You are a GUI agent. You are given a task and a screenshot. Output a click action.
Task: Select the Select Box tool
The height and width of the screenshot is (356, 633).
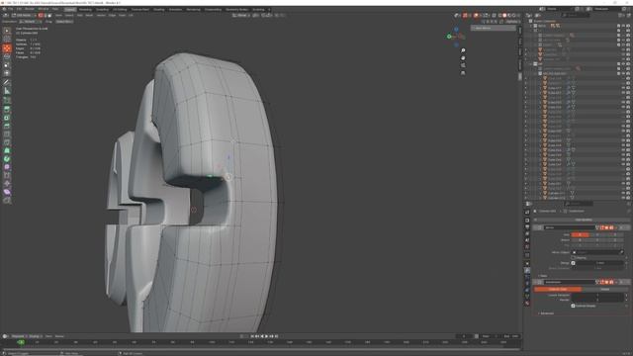pyautogui.click(x=7, y=31)
